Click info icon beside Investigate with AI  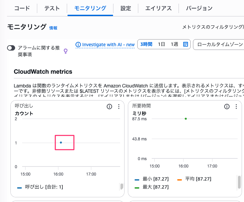[x=78, y=45]
